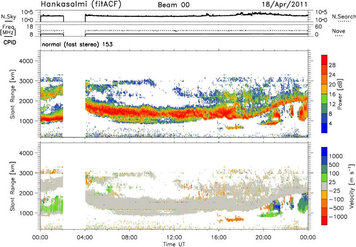
Task: Click the 3000 tick on the power panel
Action: pyautogui.click(x=26, y=81)
